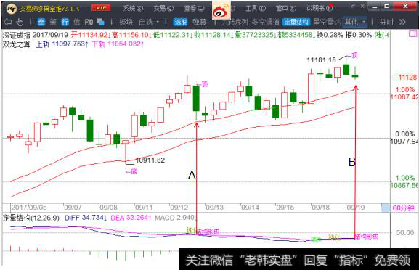The image size is (419, 270).
Task: Click the magenta square icon at top right of the chart
Action: coord(413,33)
